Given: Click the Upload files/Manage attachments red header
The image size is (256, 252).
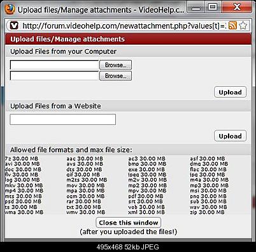Looking at the screenshot, I should pyautogui.click(x=128, y=39).
